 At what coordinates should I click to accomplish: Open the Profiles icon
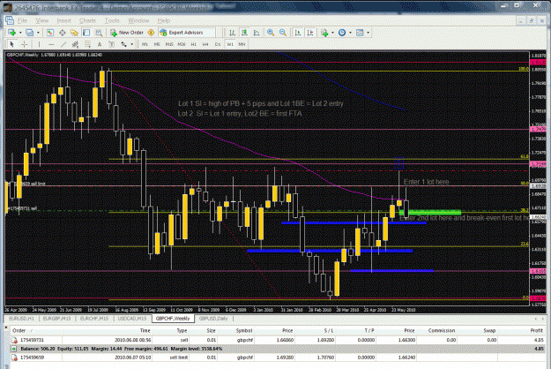pyautogui.click(x=30, y=33)
